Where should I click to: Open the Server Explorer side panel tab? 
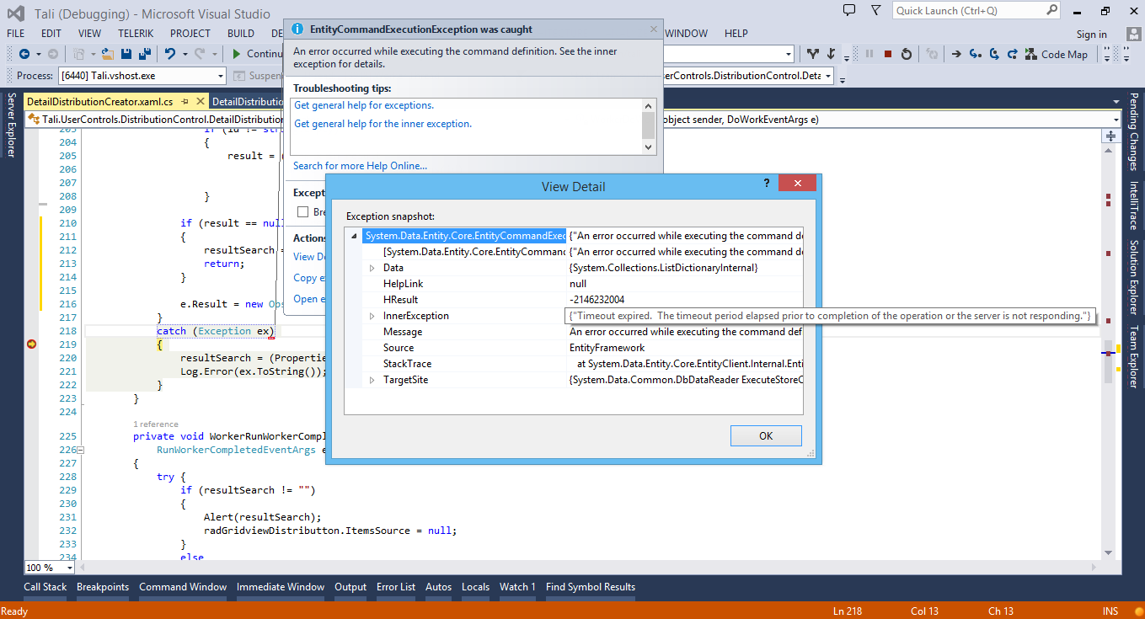(11, 125)
